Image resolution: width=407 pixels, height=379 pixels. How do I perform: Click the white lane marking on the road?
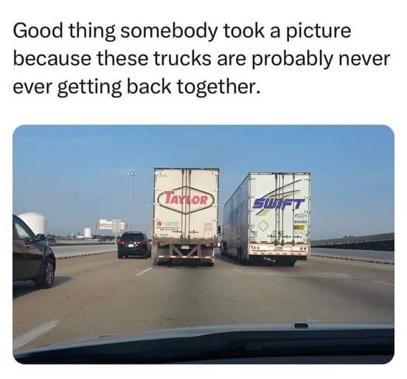pyautogui.click(x=145, y=271)
